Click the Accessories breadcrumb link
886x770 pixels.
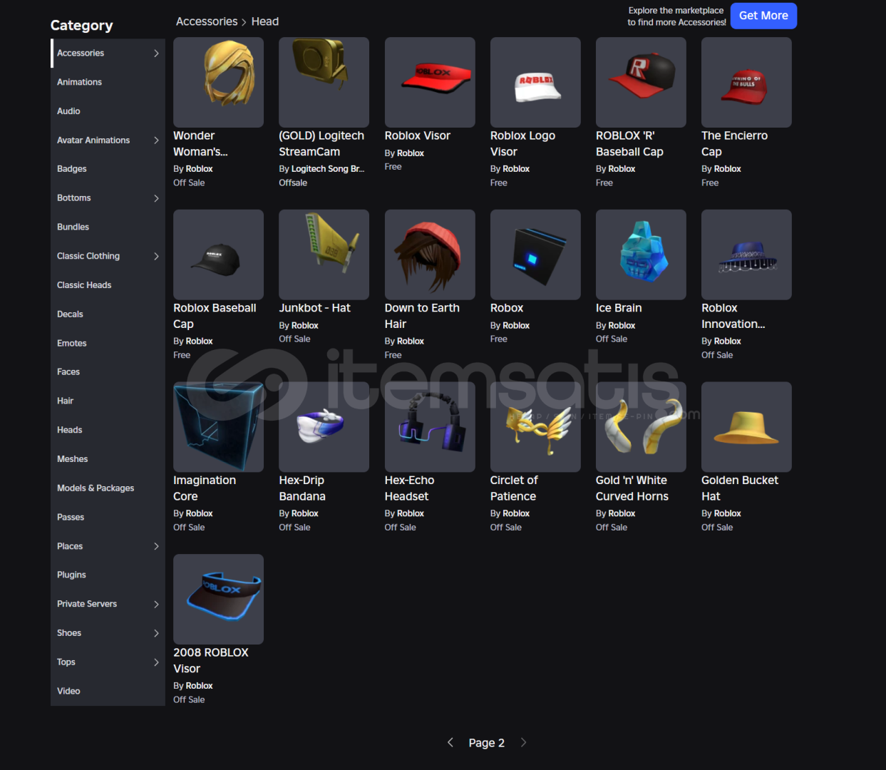click(x=207, y=21)
